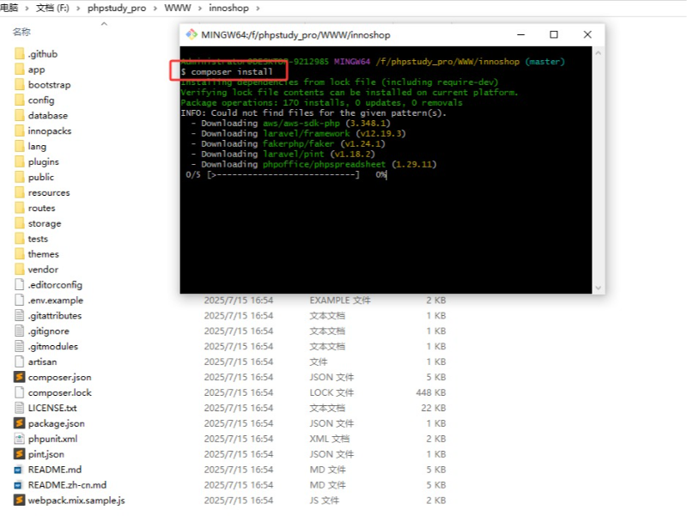Click the storage folder icon

coord(19,223)
